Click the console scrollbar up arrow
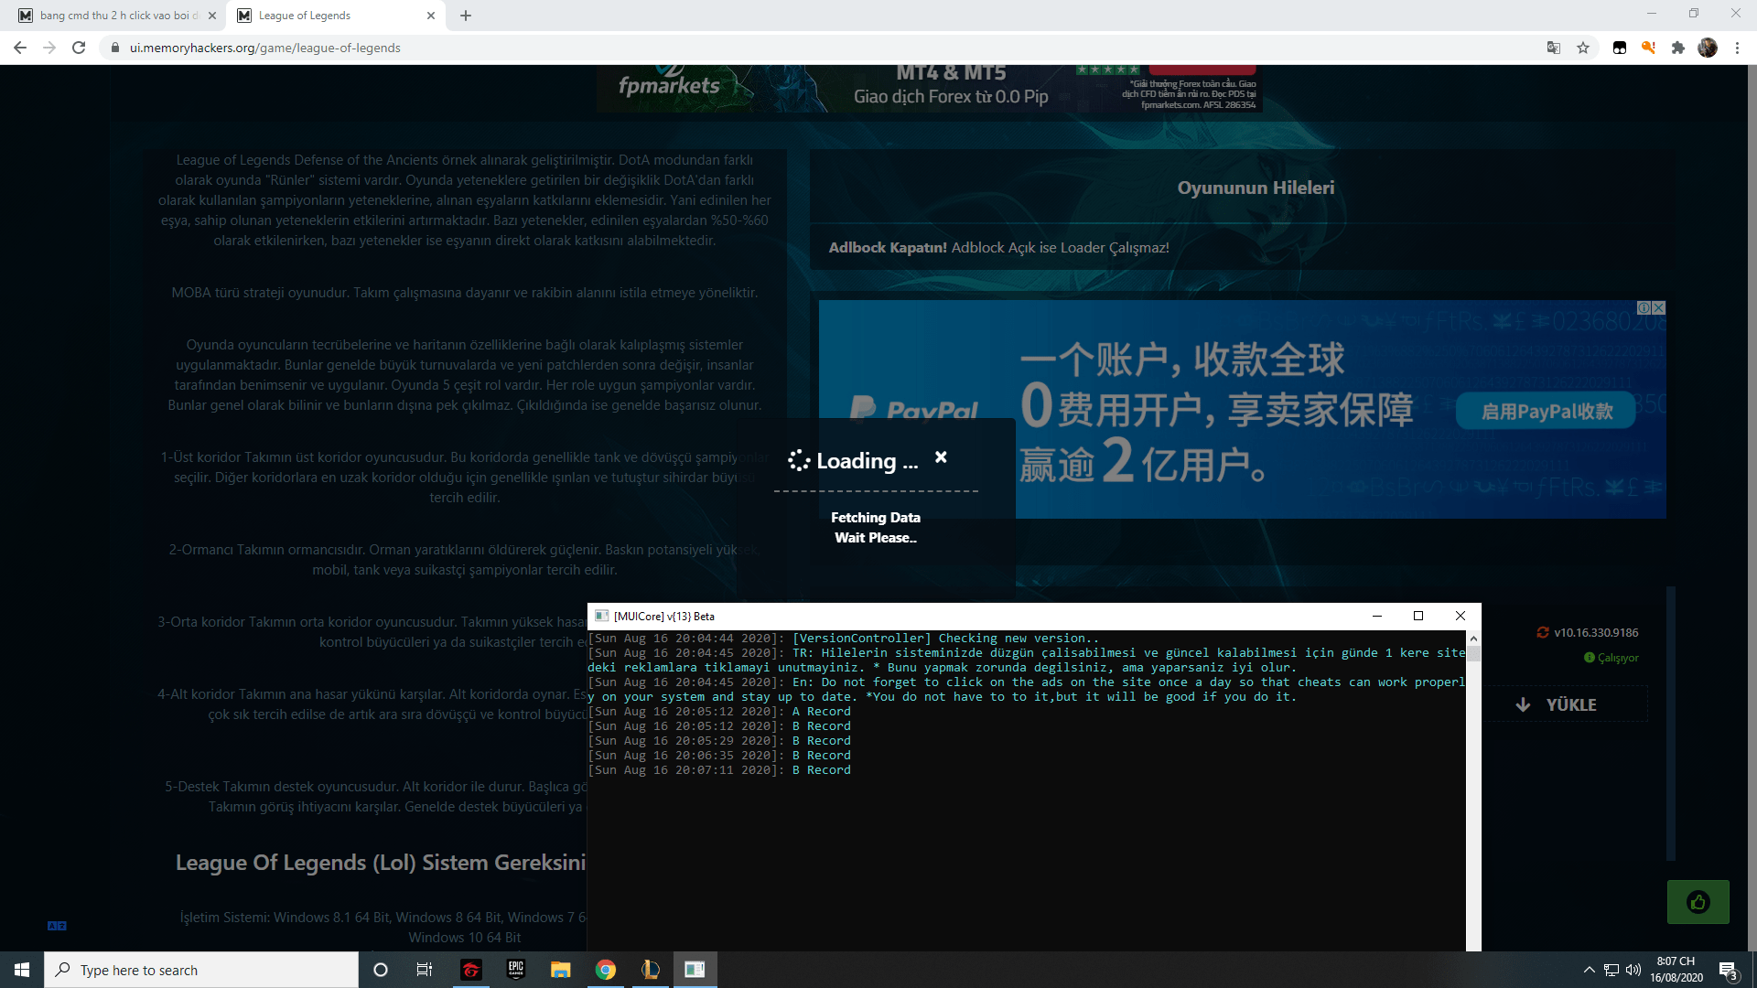 point(1473,639)
